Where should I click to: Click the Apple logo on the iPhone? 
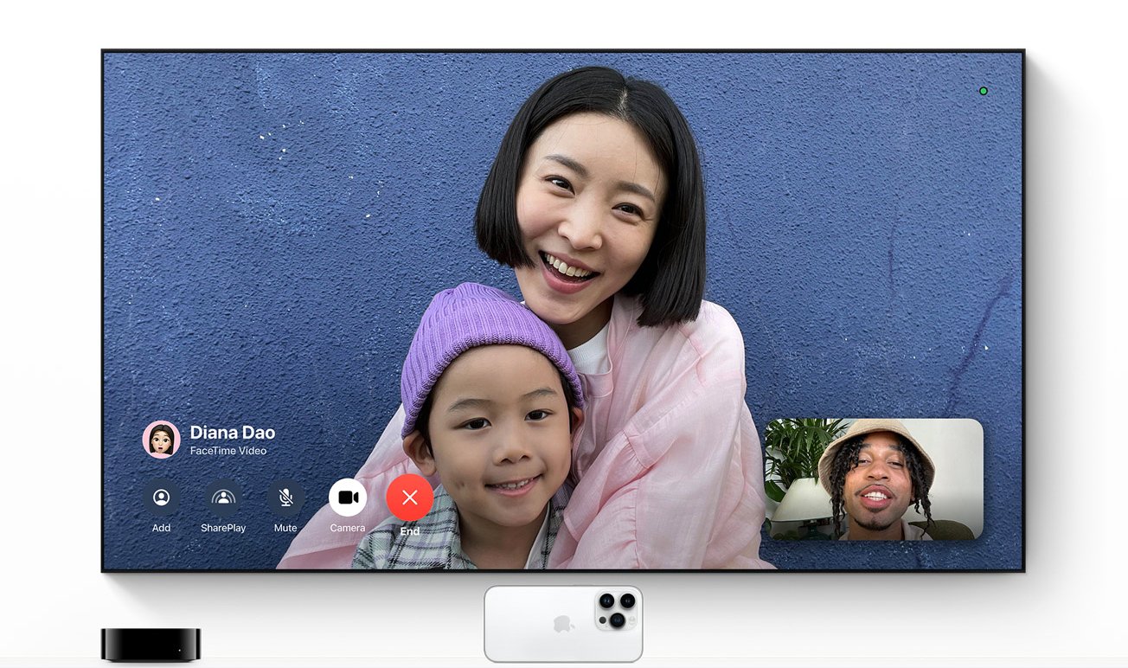(563, 625)
